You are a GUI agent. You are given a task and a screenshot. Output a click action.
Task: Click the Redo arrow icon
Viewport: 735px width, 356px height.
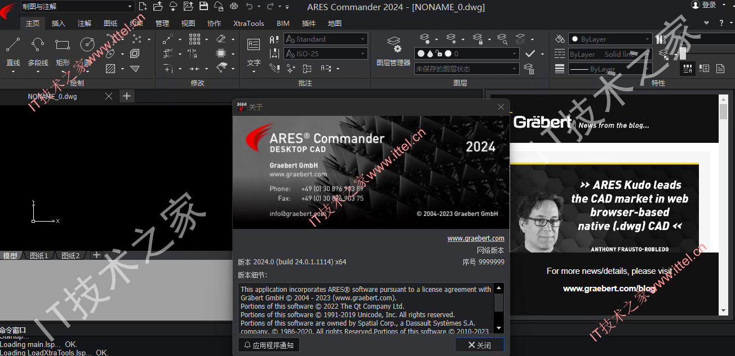[270, 7]
